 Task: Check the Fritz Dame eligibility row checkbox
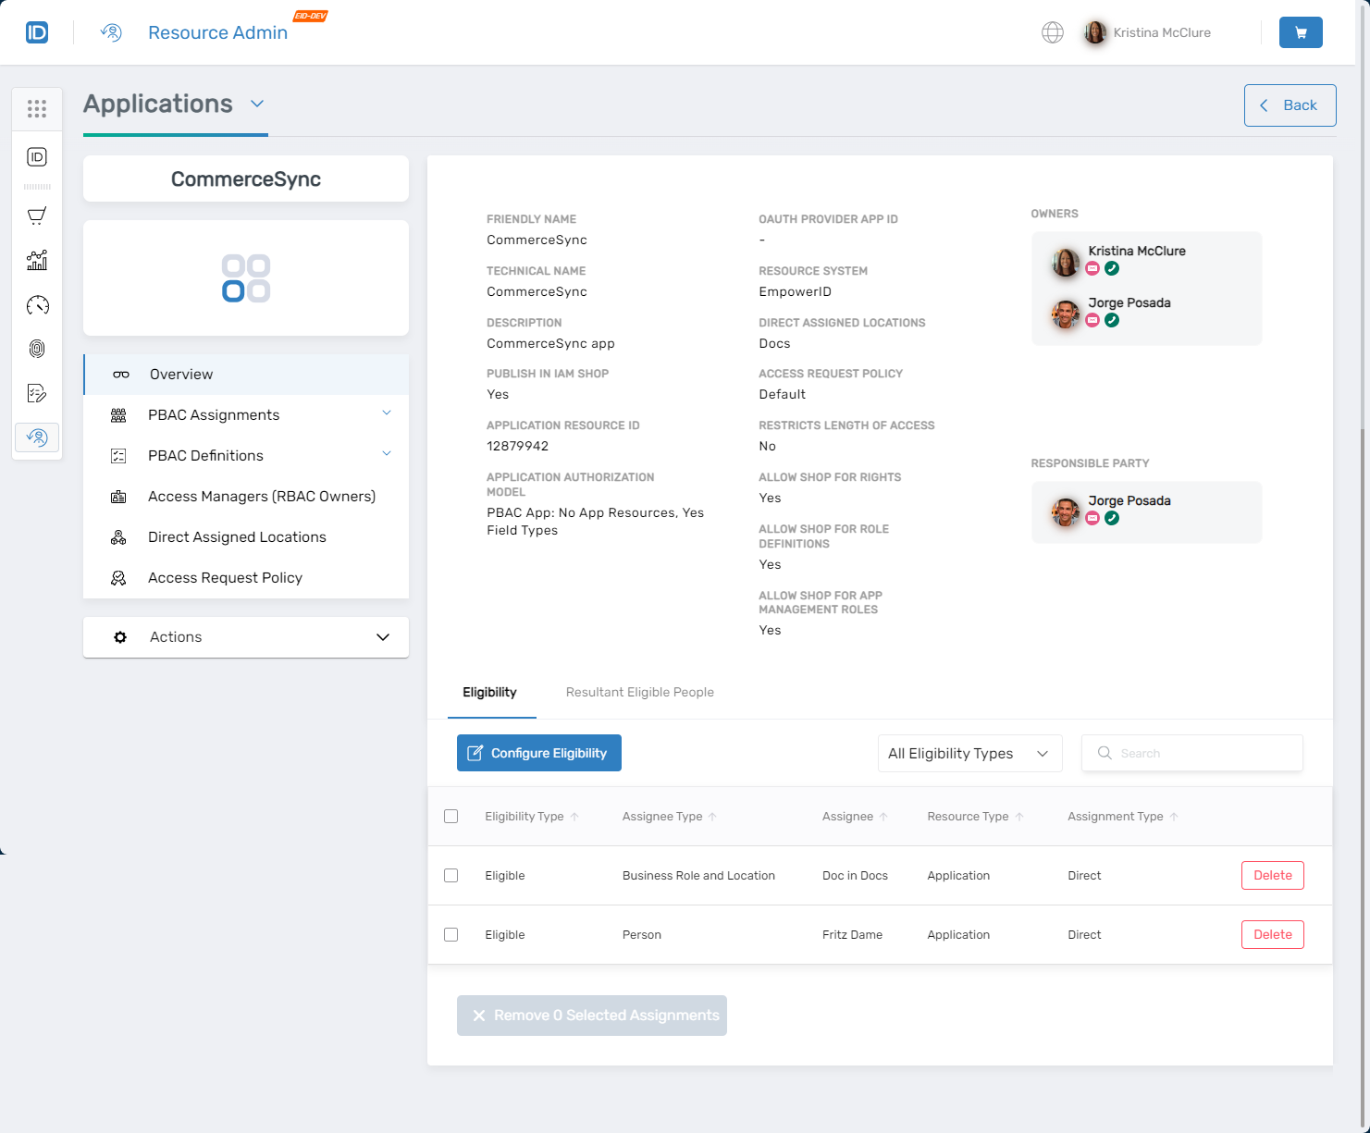click(450, 934)
